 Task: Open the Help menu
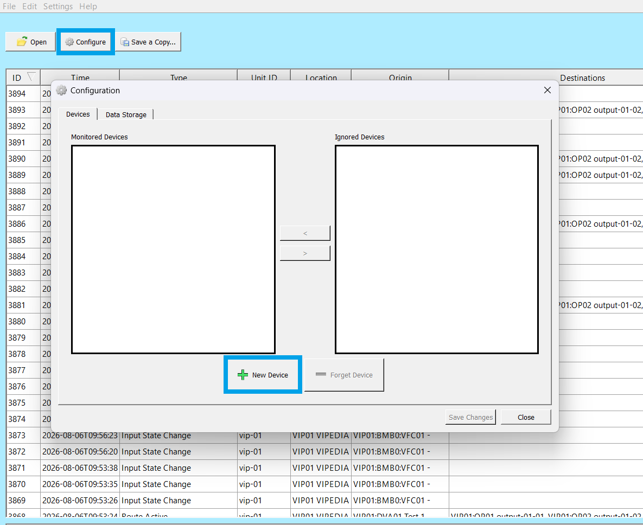click(x=88, y=7)
